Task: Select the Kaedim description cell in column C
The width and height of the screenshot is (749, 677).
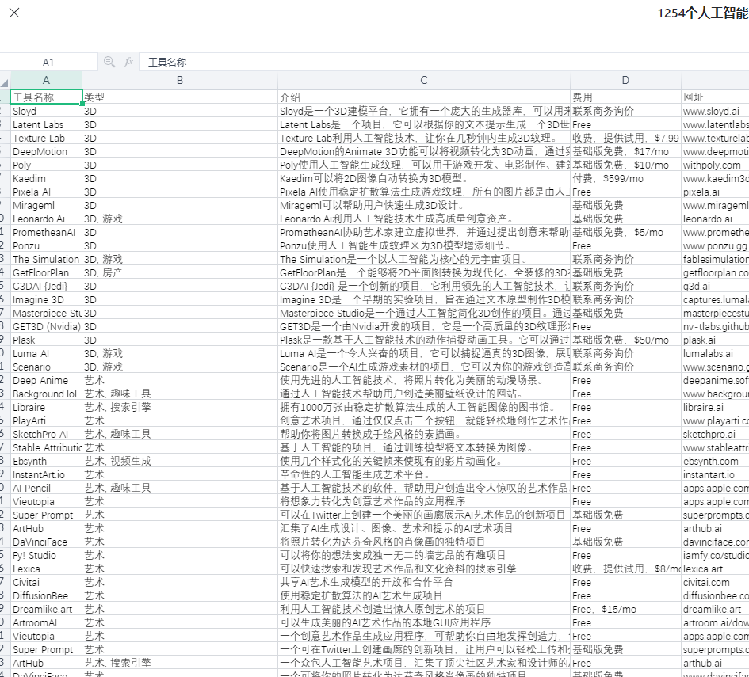Action: [x=424, y=178]
